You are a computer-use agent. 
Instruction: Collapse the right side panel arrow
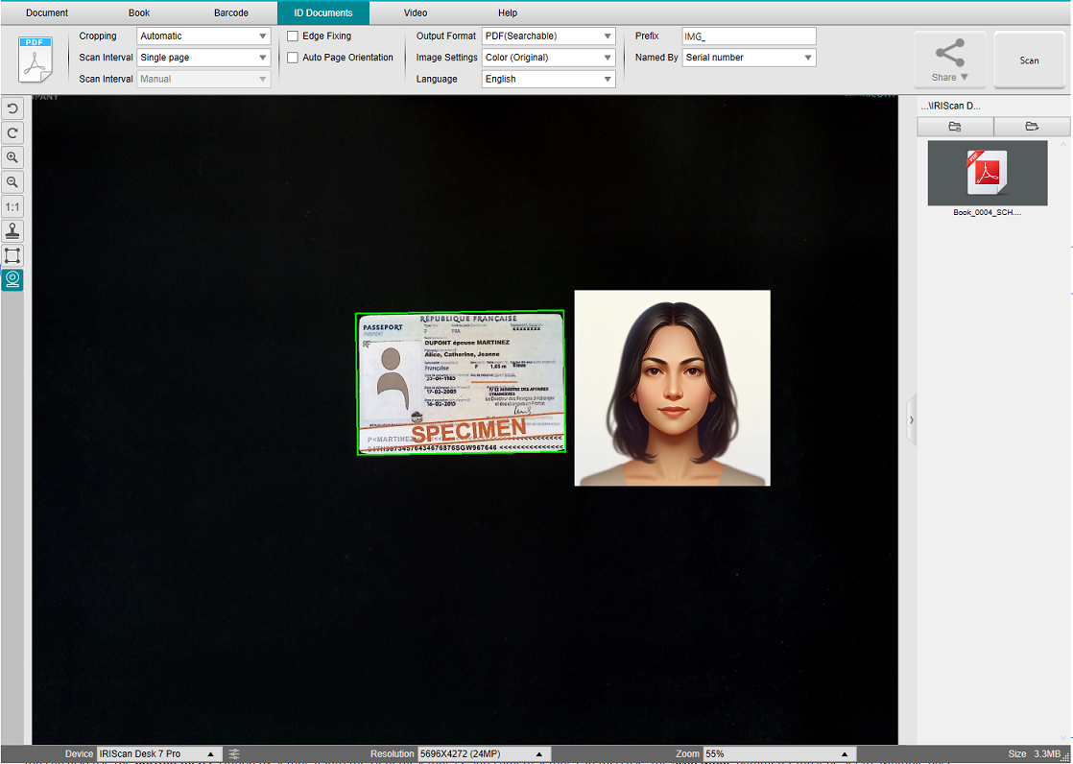(x=911, y=420)
